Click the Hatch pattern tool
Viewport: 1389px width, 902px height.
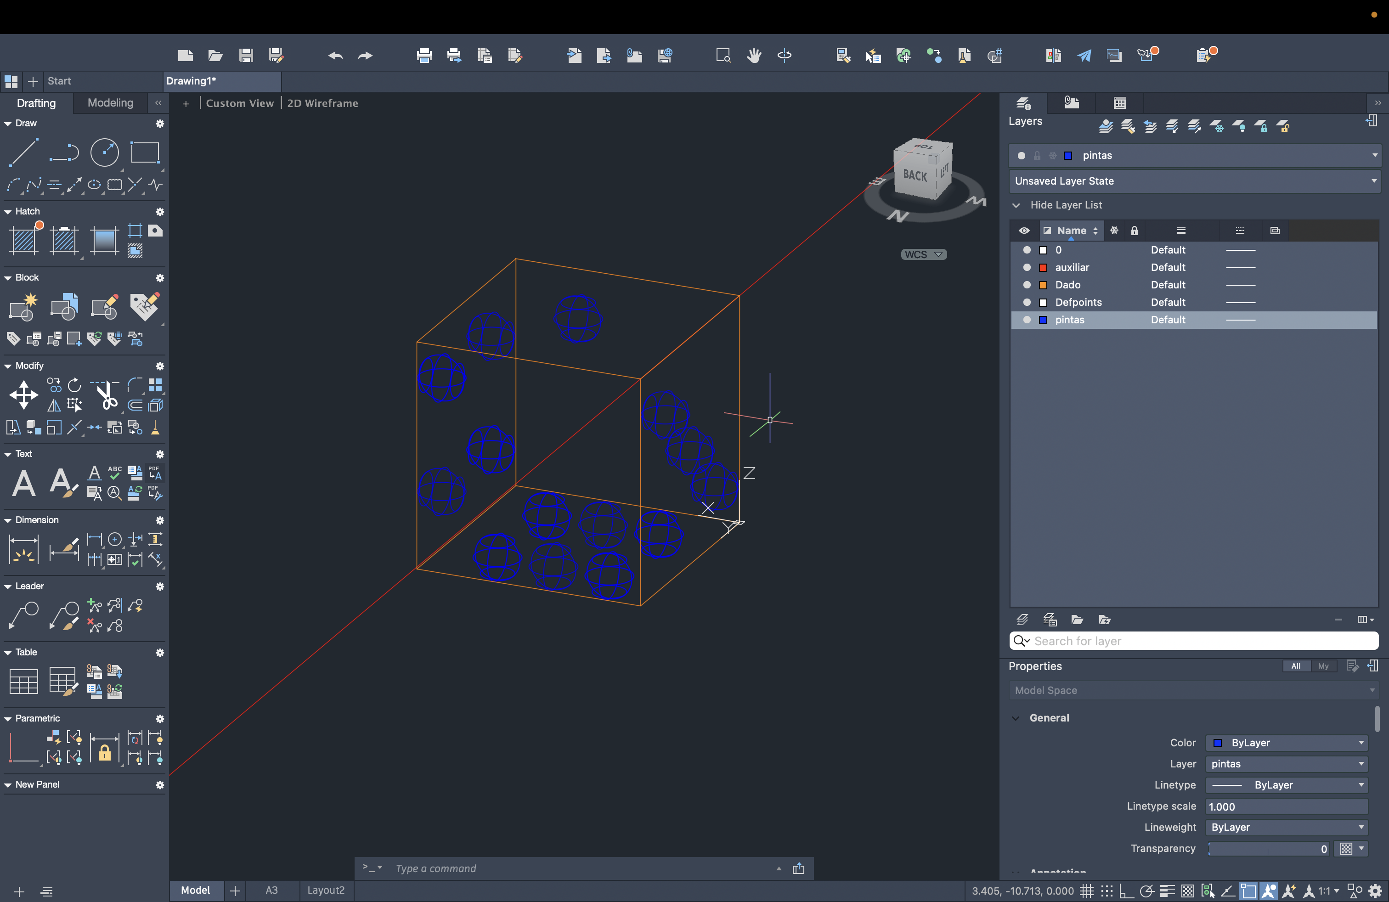(24, 240)
